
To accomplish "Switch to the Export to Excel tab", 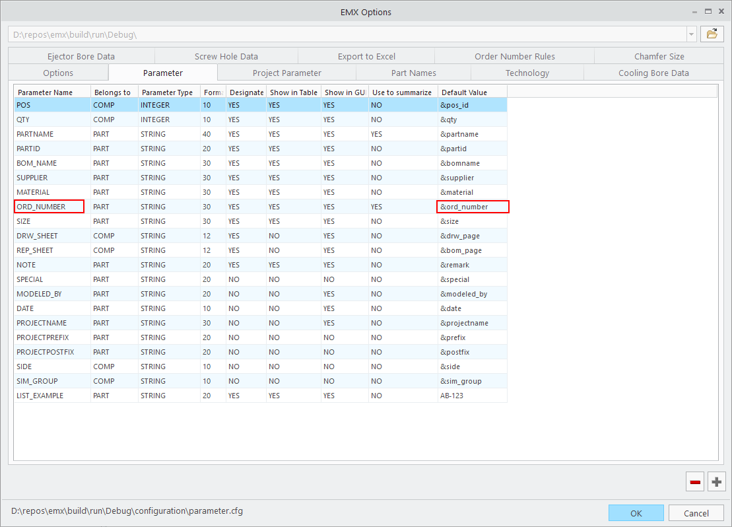I will coord(366,56).
